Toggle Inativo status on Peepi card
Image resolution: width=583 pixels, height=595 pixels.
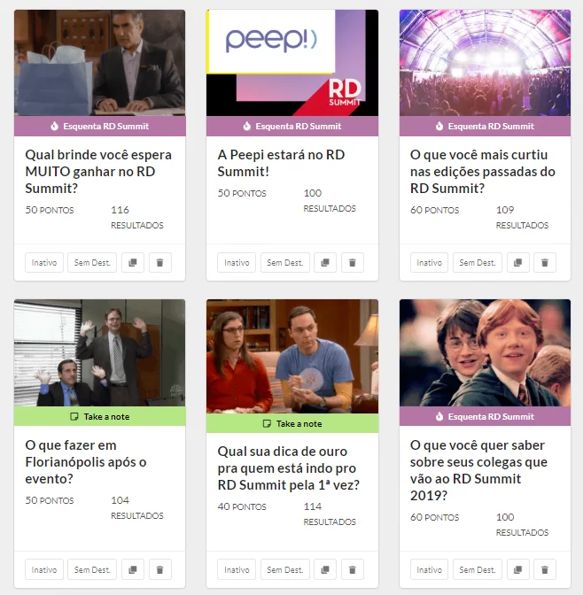tap(237, 263)
